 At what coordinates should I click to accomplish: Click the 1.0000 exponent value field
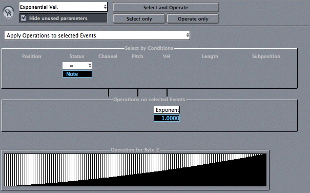(x=167, y=118)
